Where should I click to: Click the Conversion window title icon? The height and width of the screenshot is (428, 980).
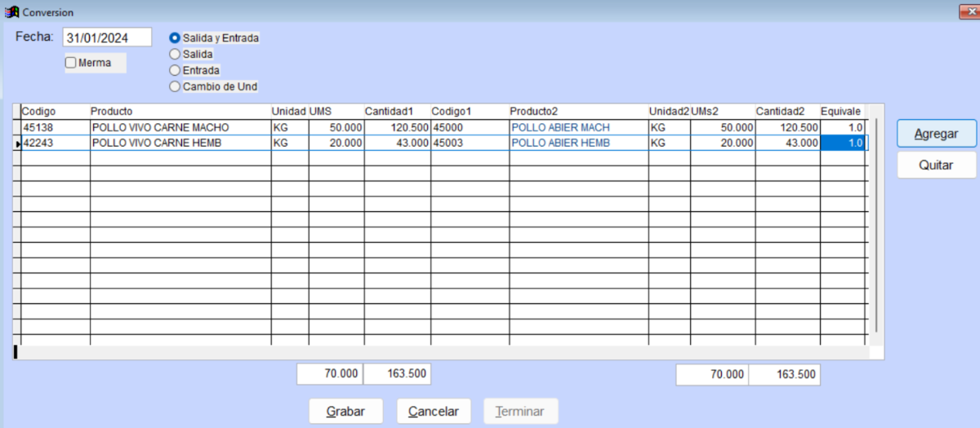pyautogui.click(x=12, y=11)
